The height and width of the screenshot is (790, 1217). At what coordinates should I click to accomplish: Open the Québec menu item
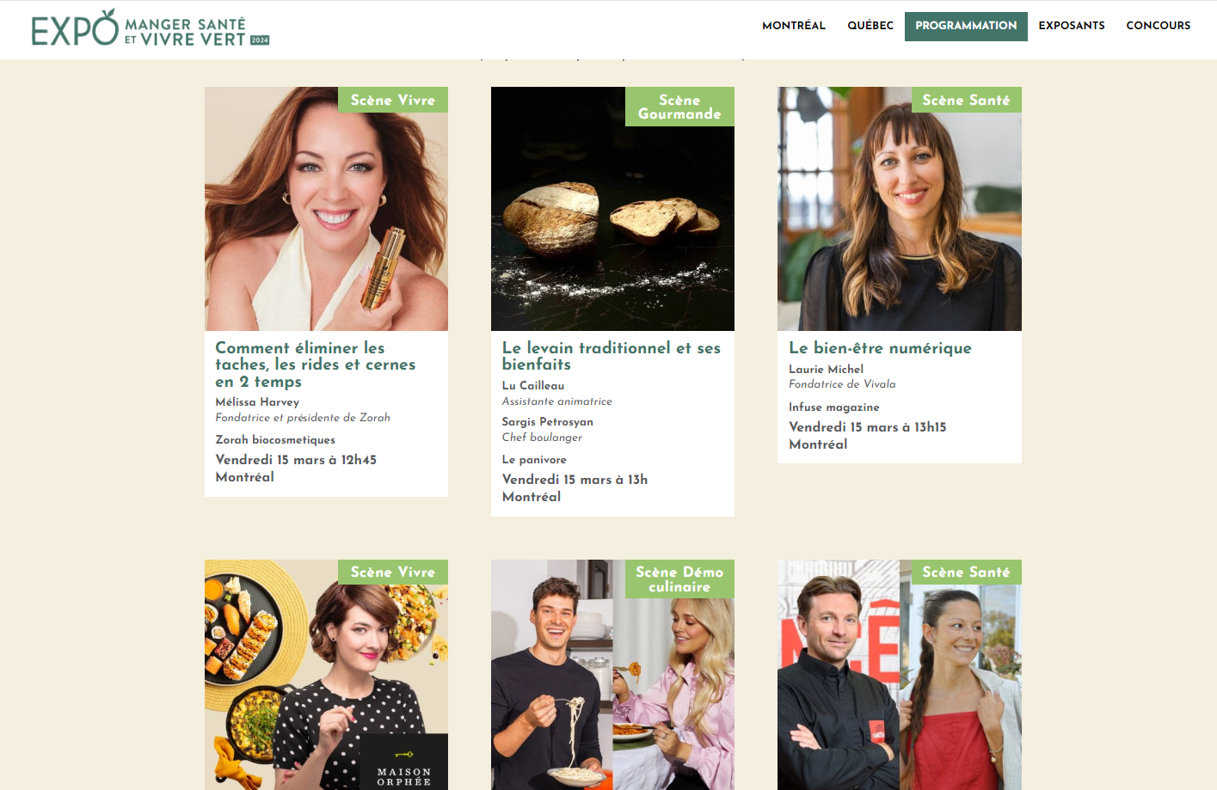(x=870, y=26)
